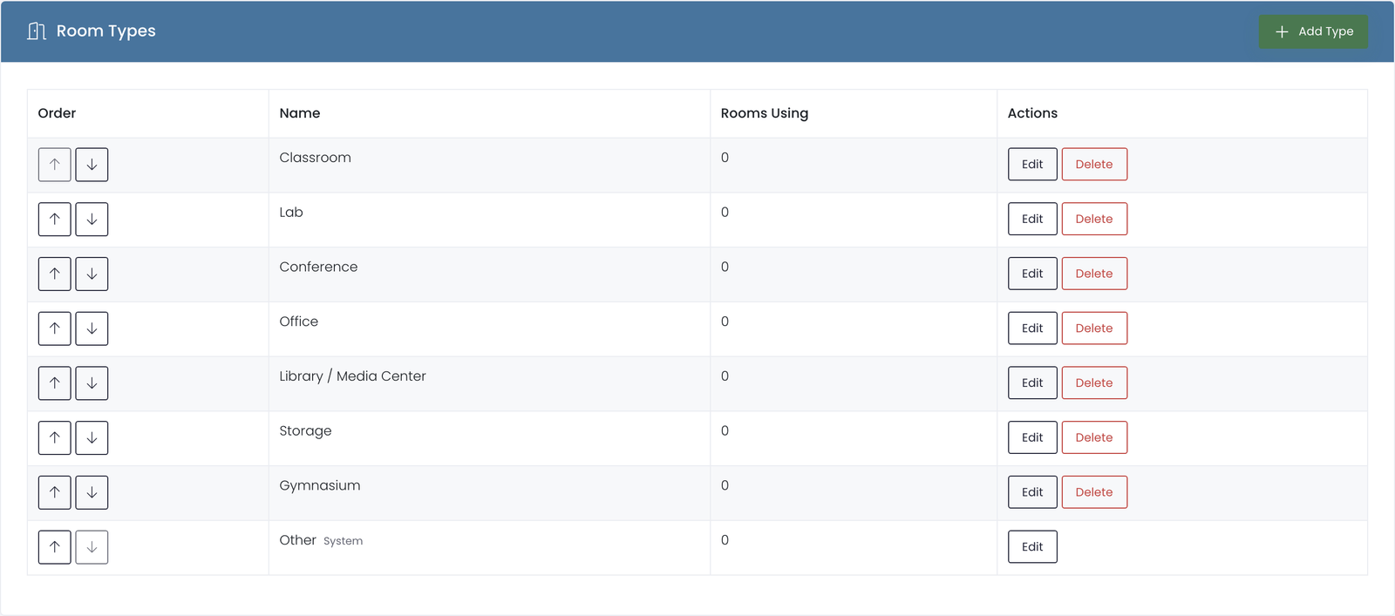Shift Office type upward
The width and height of the screenshot is (1395, 616).
click(x=55, y=328)
